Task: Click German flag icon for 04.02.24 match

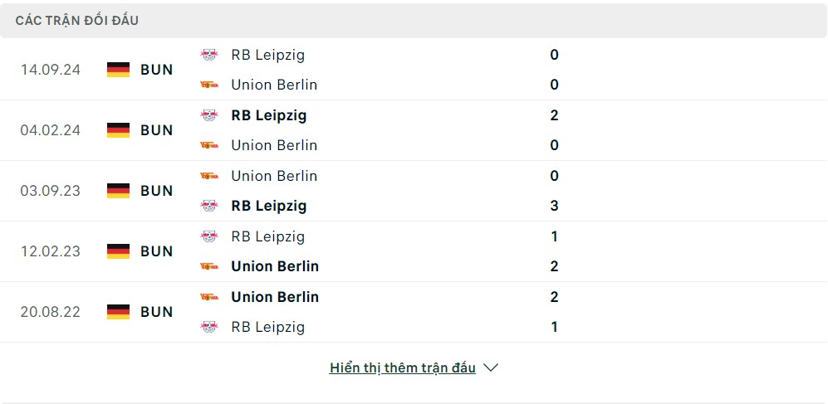Action: click(x=118, y=130)
